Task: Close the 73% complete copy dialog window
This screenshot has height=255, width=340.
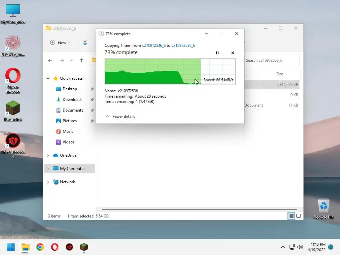Action: [236, 34]
